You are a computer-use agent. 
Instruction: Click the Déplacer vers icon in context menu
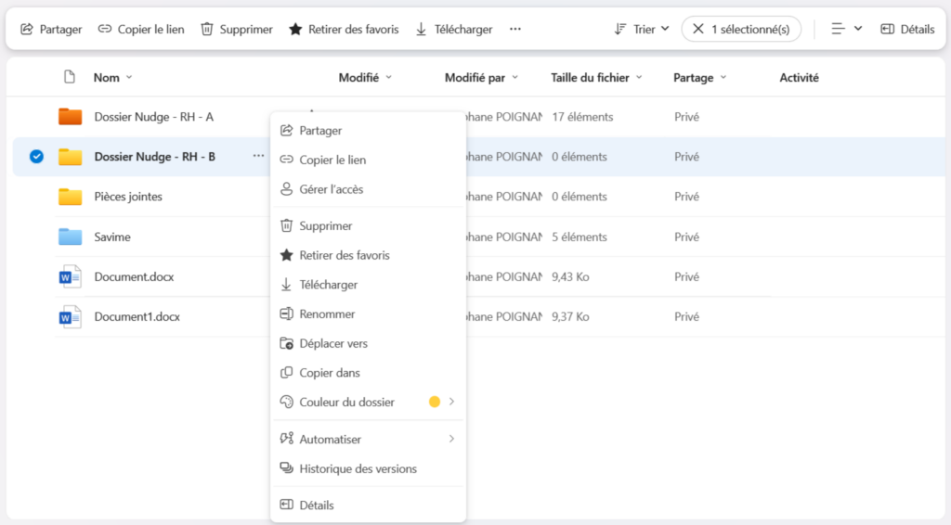(286, 343)
